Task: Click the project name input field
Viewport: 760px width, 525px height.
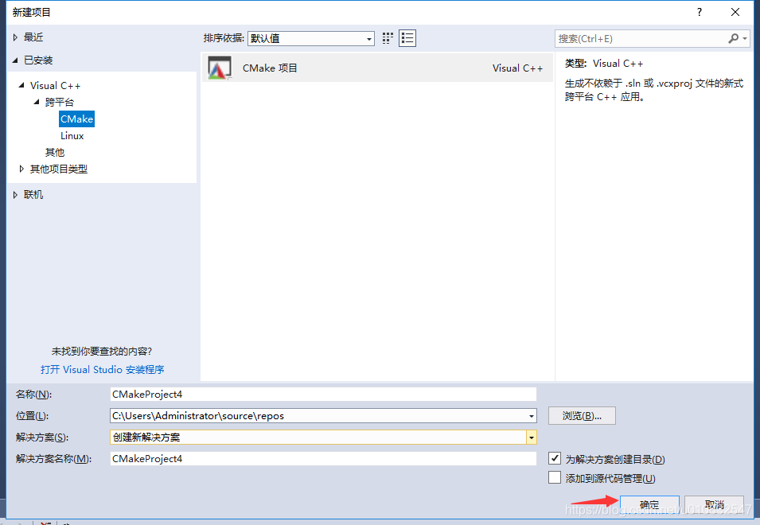Action: 323,395
